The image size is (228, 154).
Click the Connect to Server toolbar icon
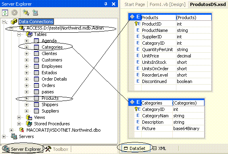(35, 13)
